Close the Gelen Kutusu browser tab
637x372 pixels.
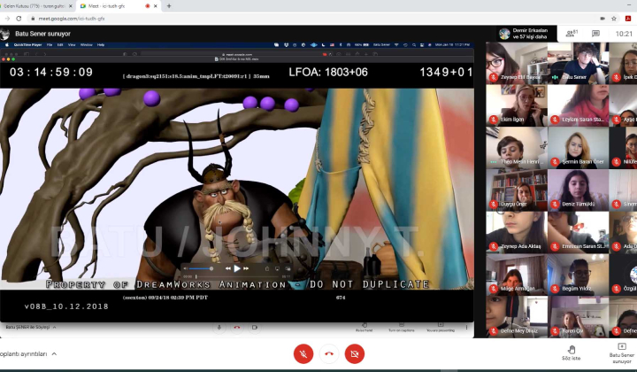(71, 6)
